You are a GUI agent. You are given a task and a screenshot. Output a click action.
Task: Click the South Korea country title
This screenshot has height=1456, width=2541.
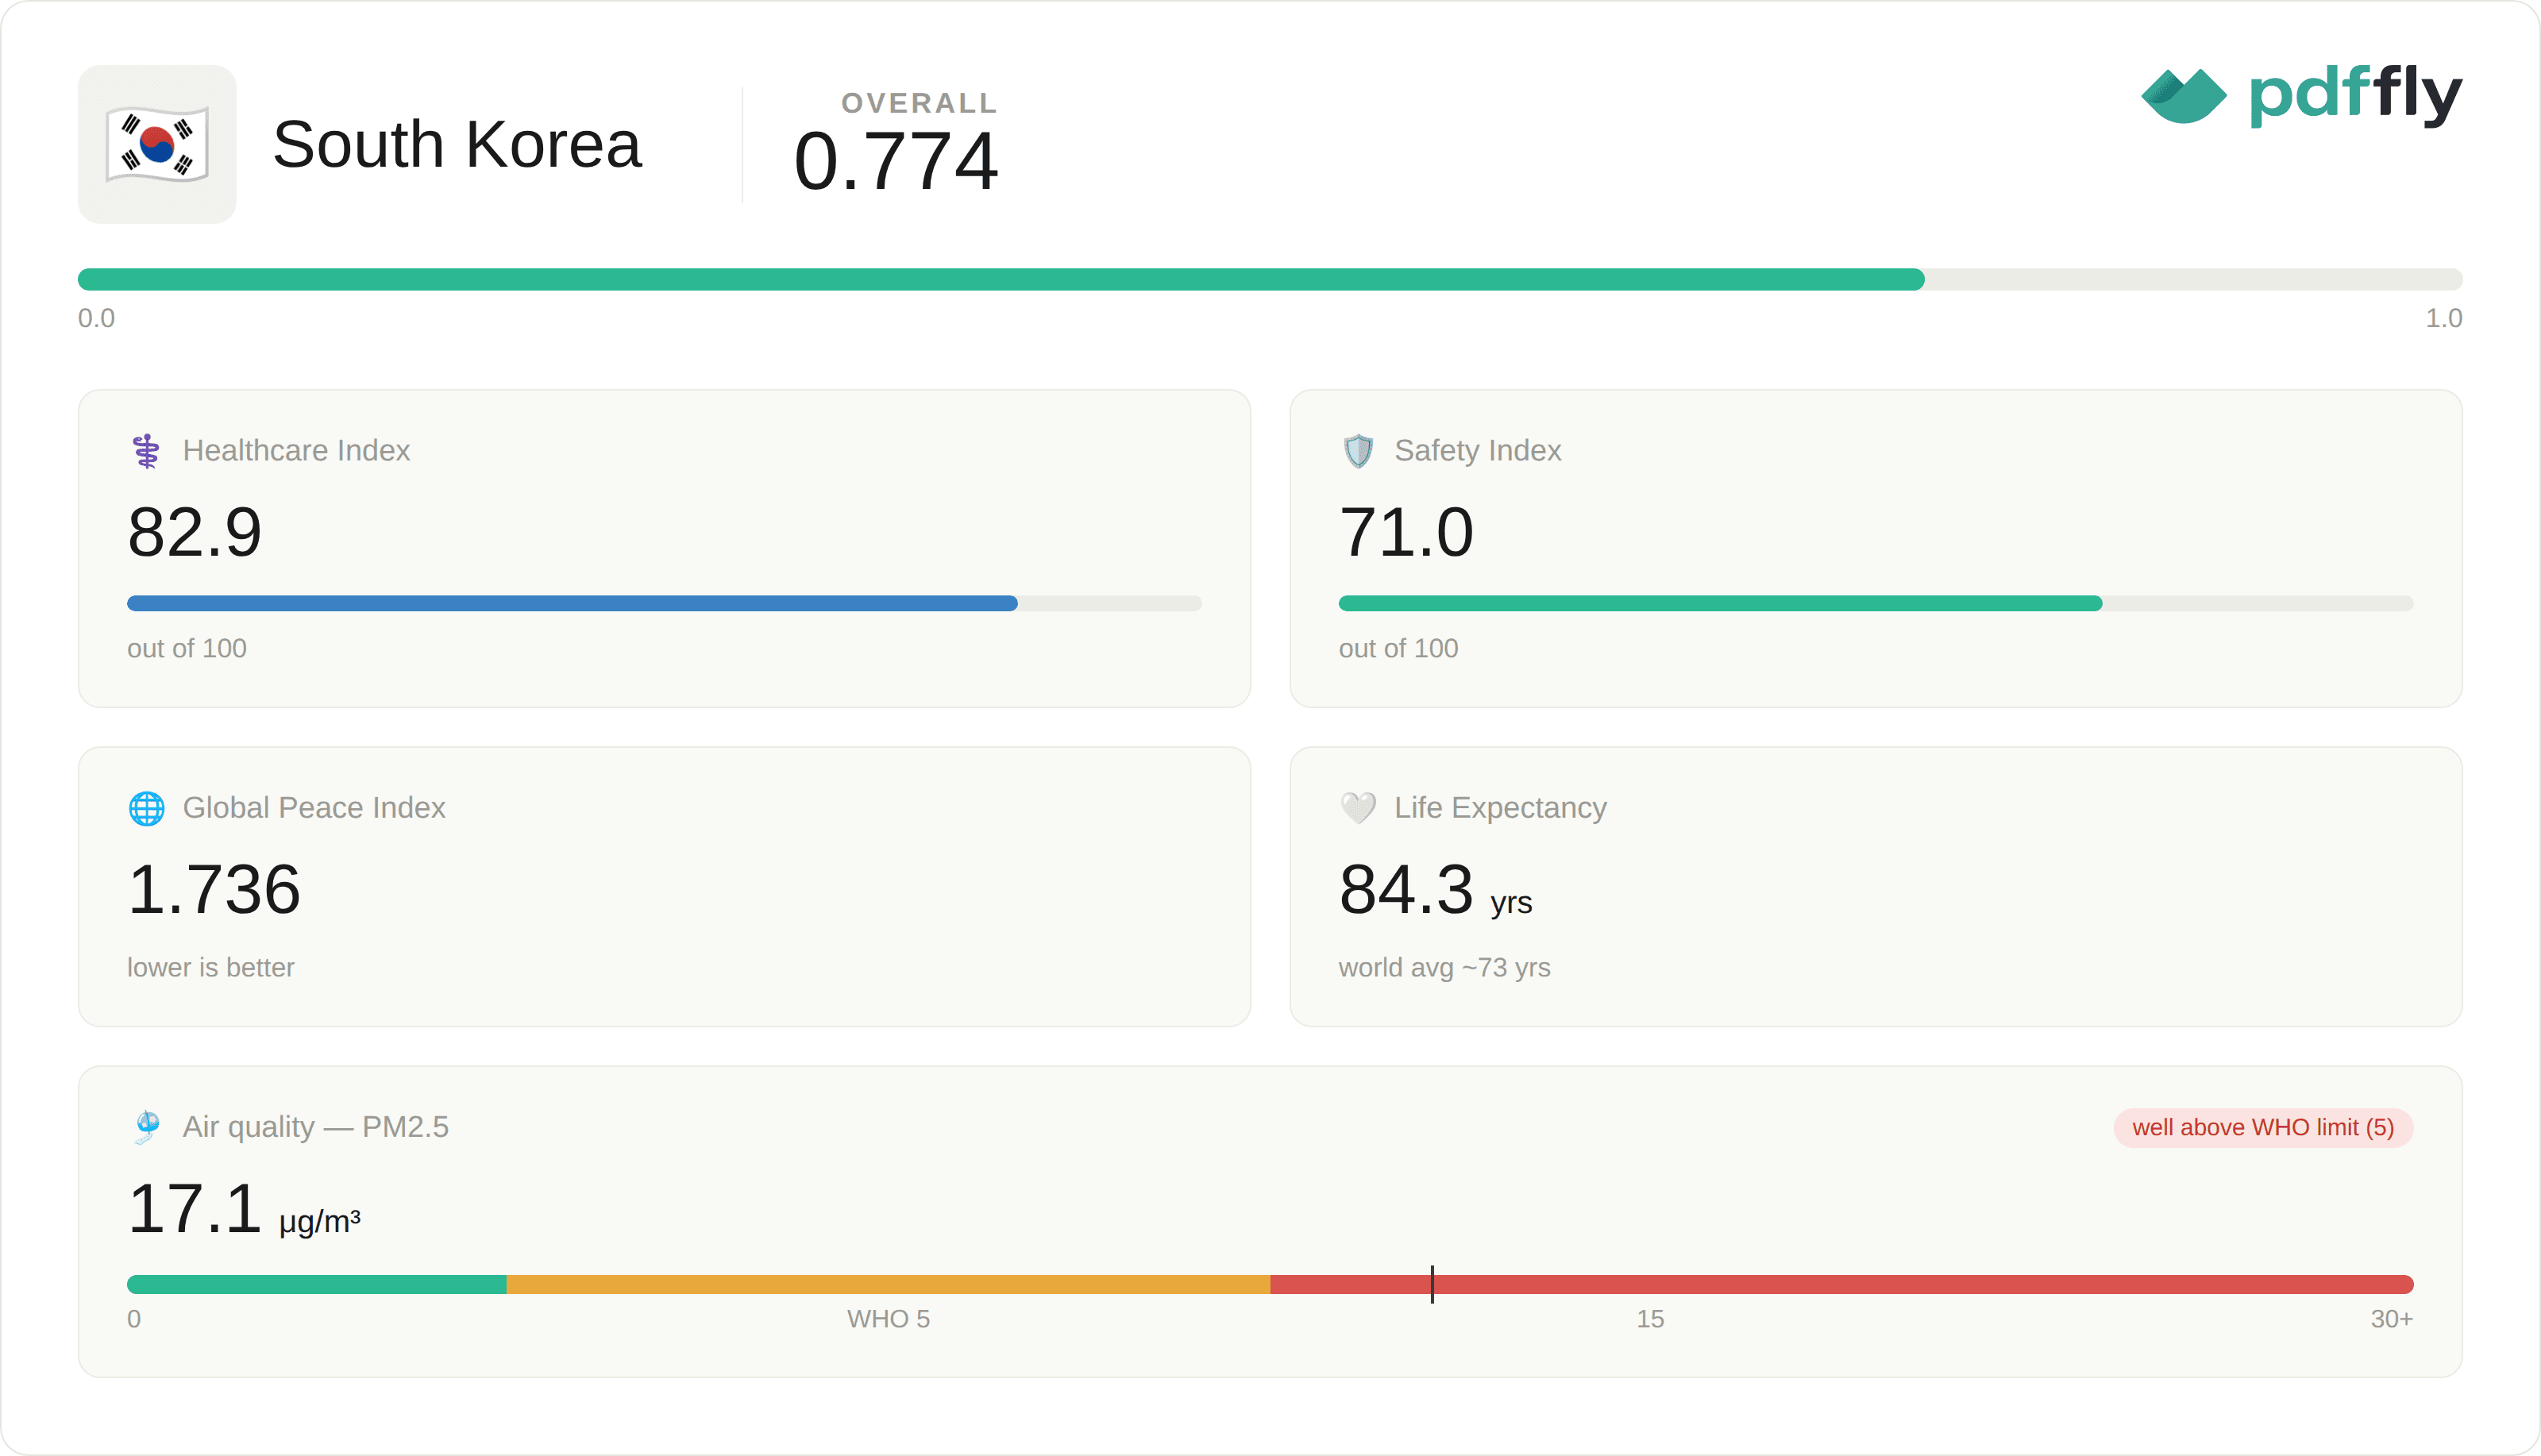pos(457,144)
